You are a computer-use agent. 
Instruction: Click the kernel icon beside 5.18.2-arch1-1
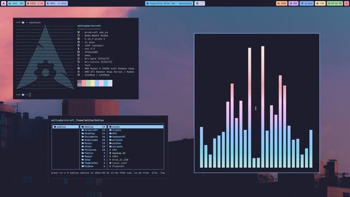tap(79, 39)
